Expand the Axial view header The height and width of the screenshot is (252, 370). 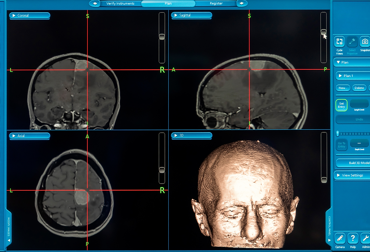pyautogui.click(x=29, y=136)
